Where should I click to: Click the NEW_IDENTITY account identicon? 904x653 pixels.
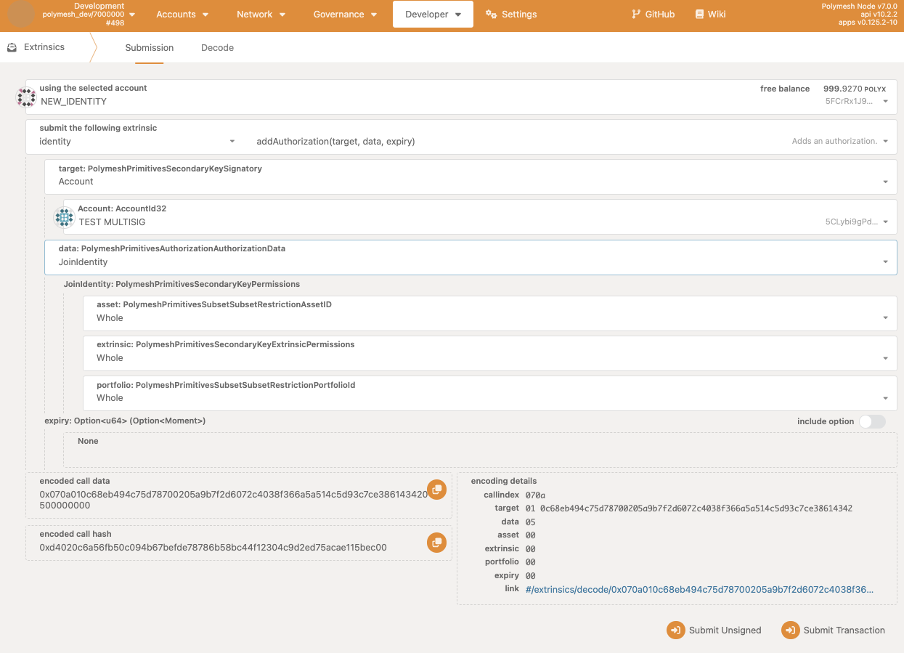[27, 97]
